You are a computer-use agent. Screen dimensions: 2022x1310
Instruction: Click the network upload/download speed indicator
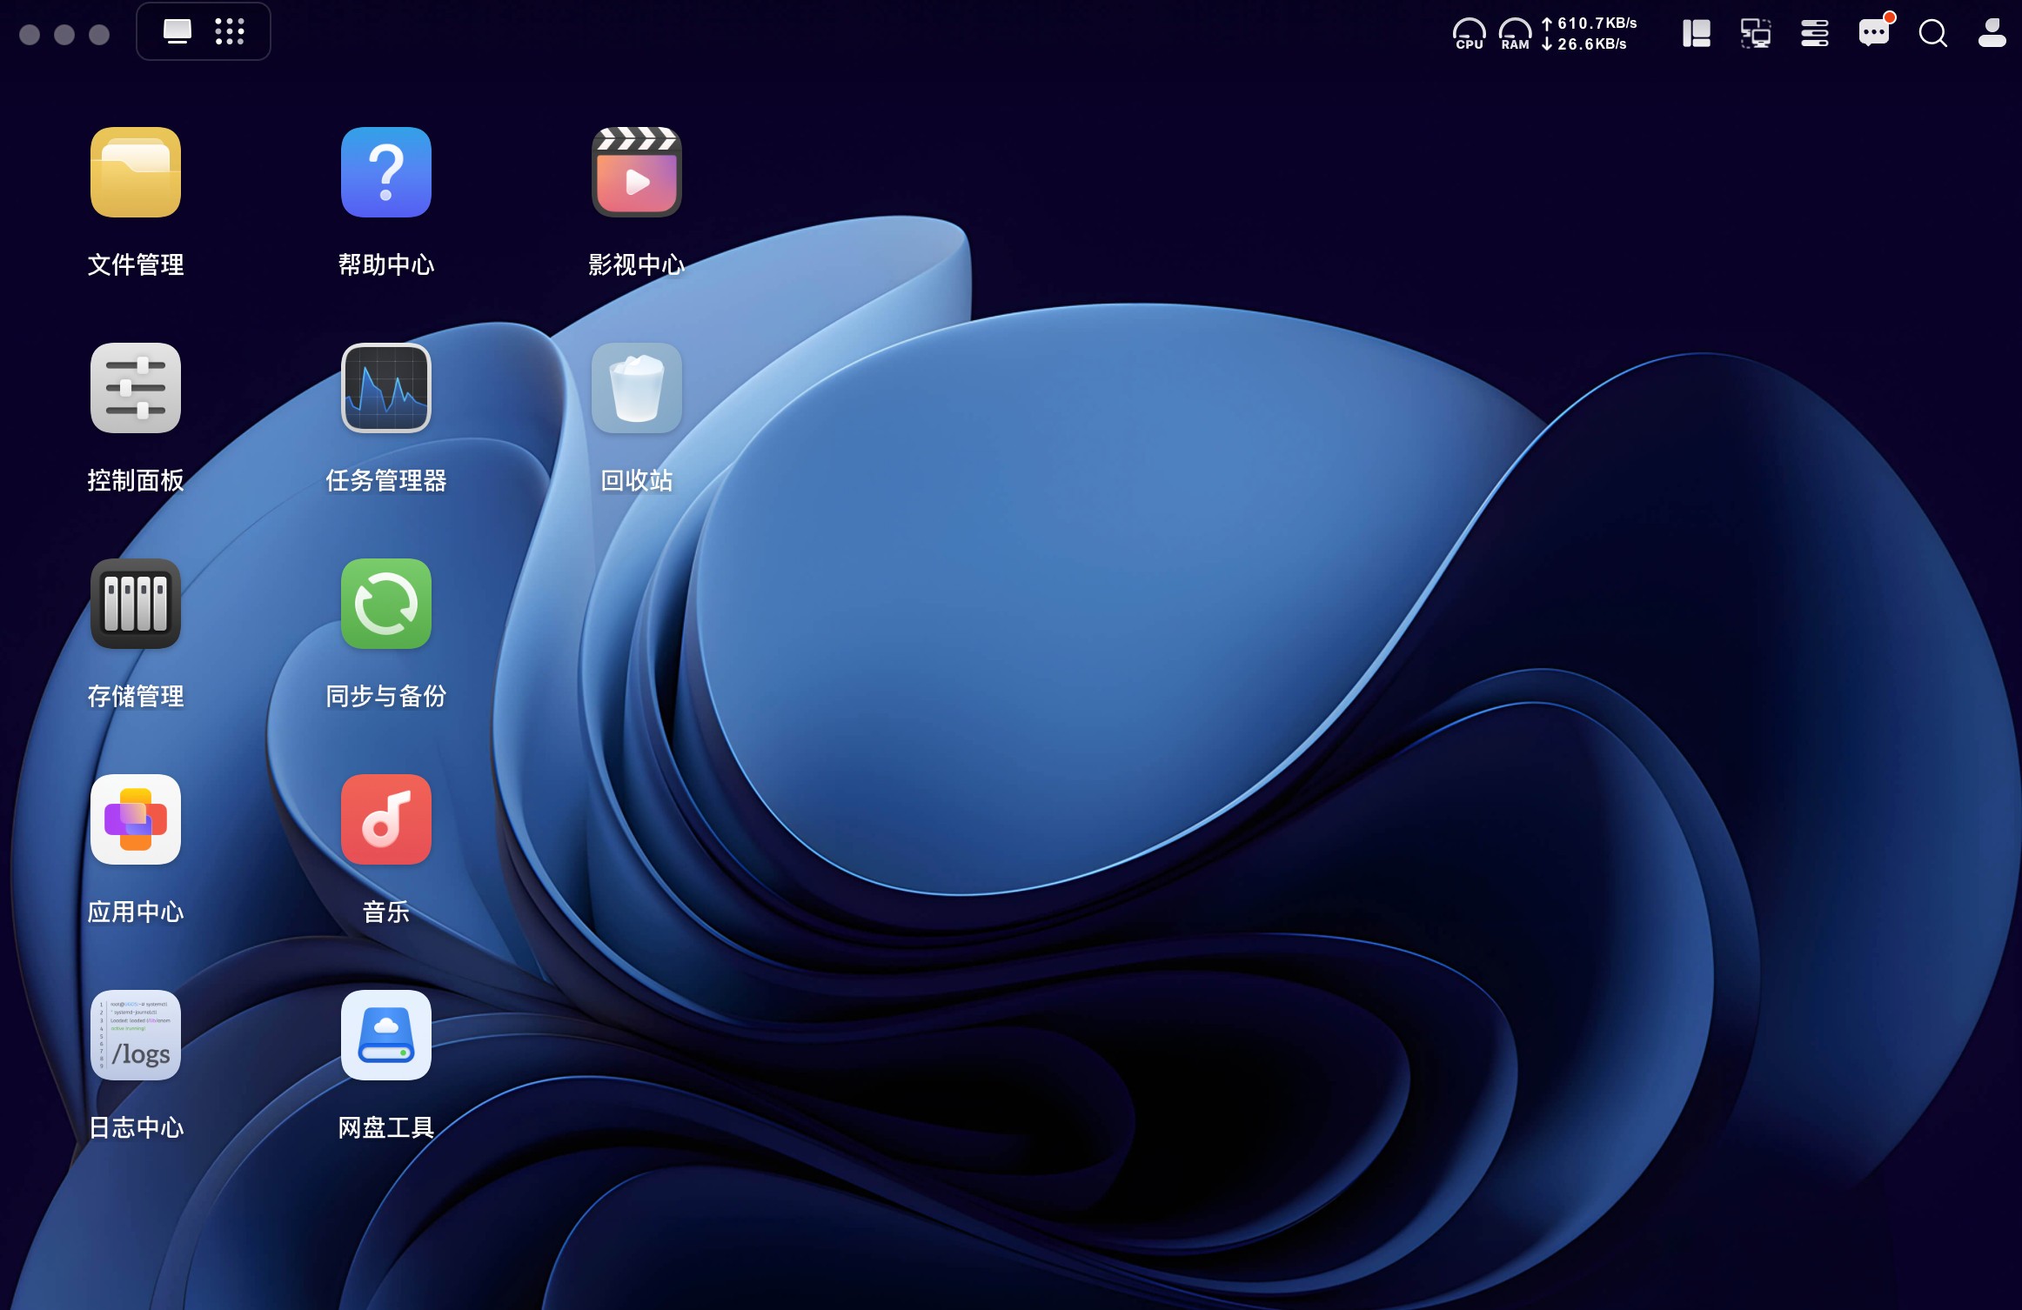click(x=1590, y=34)
